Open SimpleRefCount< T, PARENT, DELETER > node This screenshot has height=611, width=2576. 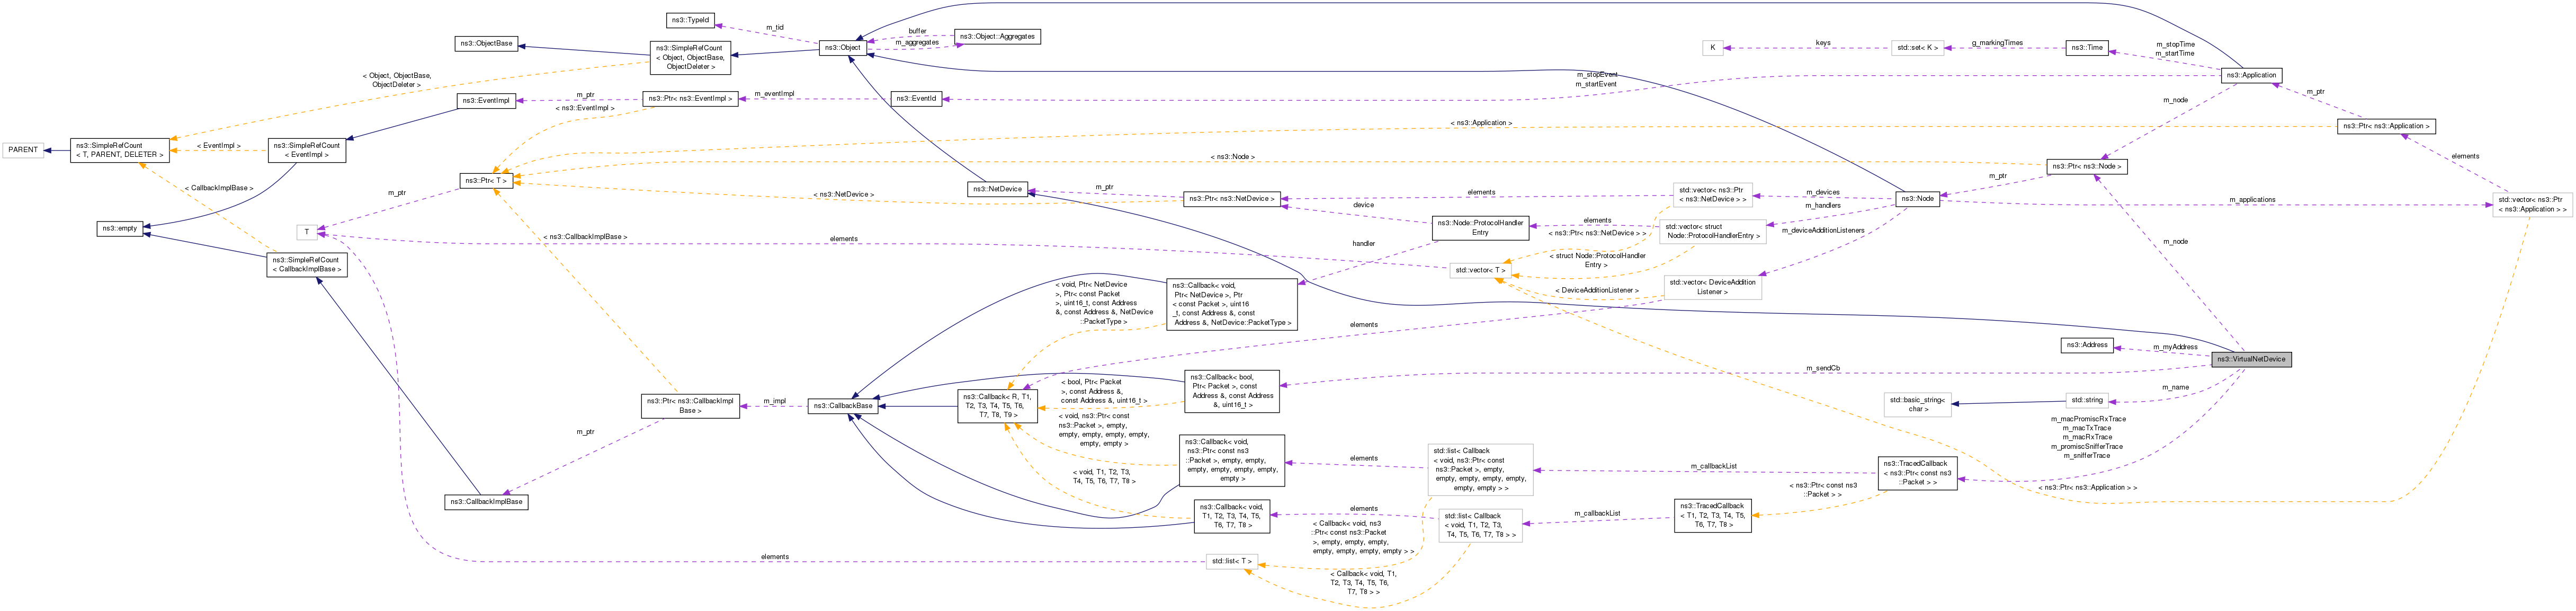[x=120, y=149]
